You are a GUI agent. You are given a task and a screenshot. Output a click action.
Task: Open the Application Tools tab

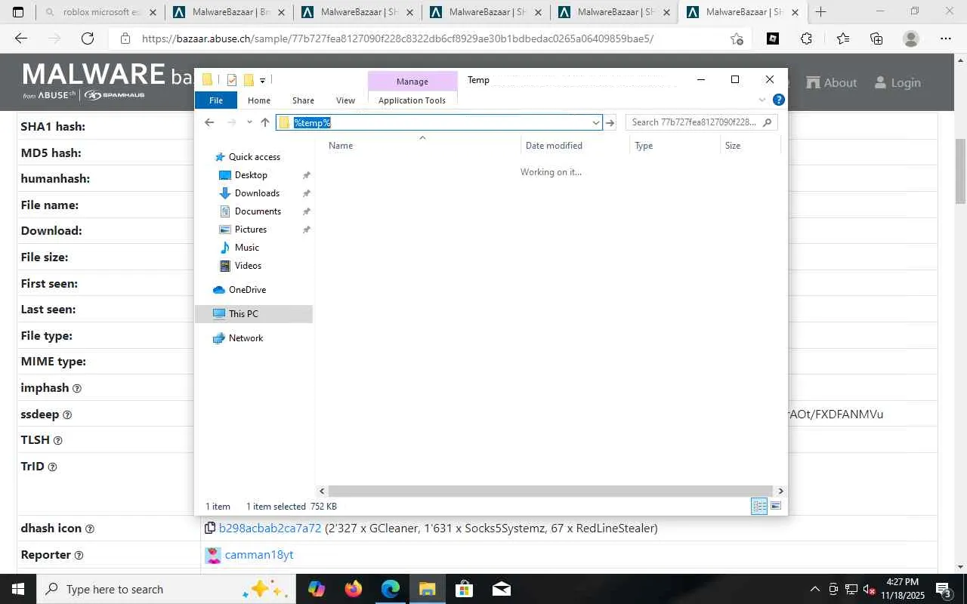pos(412,100)
